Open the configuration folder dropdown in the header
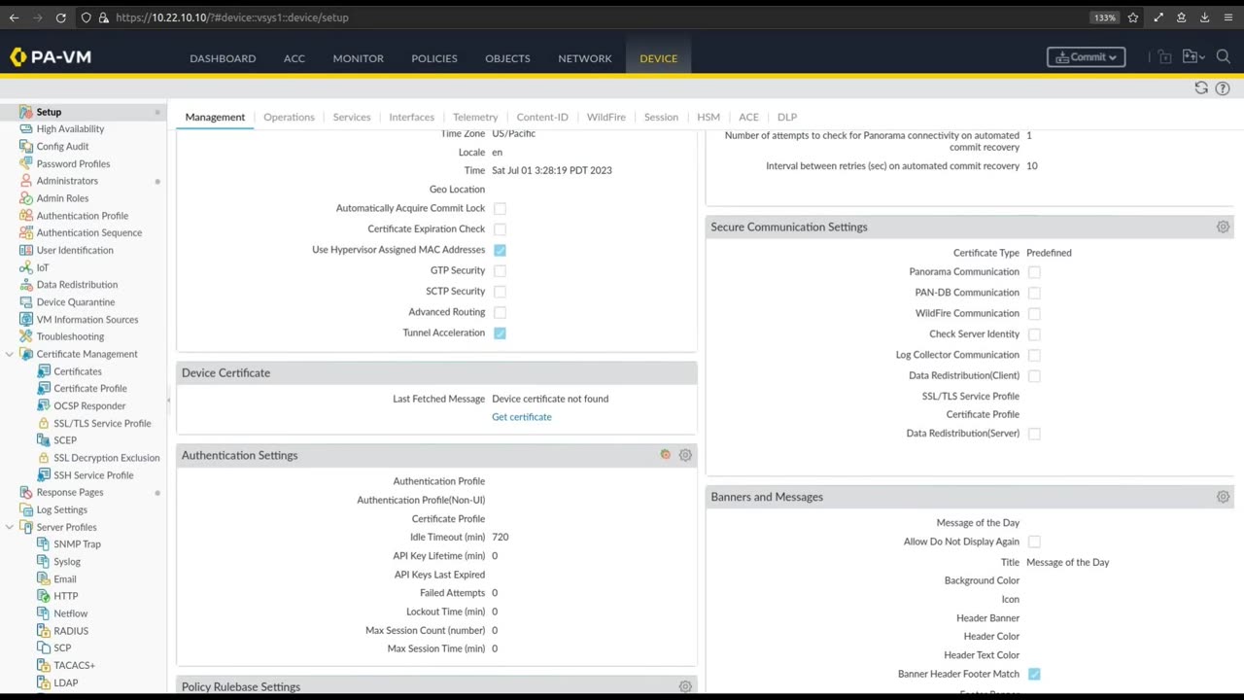This screenshot has height=700, width=1244. [1193, 57]
